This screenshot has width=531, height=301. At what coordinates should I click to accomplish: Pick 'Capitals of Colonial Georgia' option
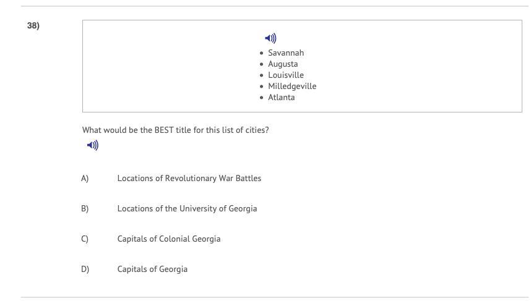(x=168, y=239)
